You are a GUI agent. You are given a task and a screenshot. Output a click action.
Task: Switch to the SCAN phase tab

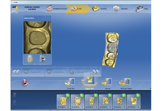click(x=78, y=9)
